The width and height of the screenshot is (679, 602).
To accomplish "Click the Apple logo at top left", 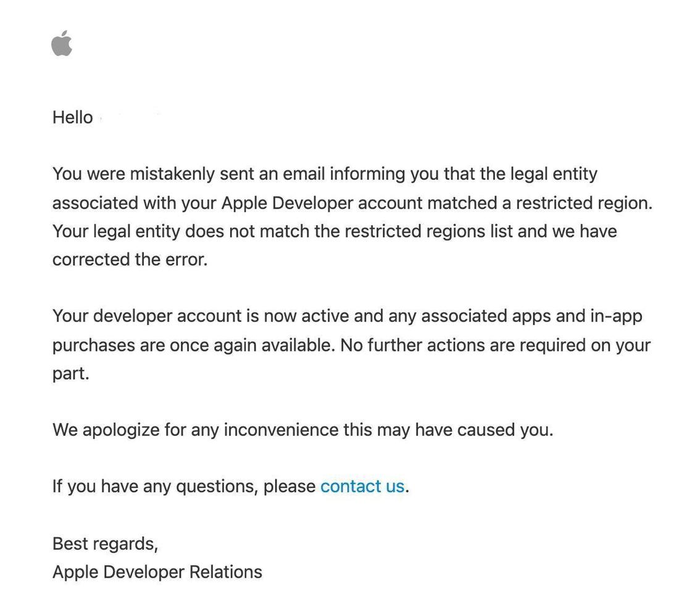I will pyautogui.click(x=61, y=44).
